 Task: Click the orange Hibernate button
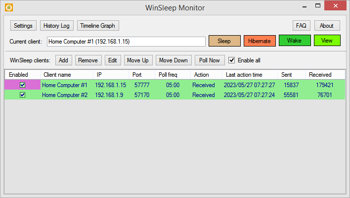(x=260, y=41)
